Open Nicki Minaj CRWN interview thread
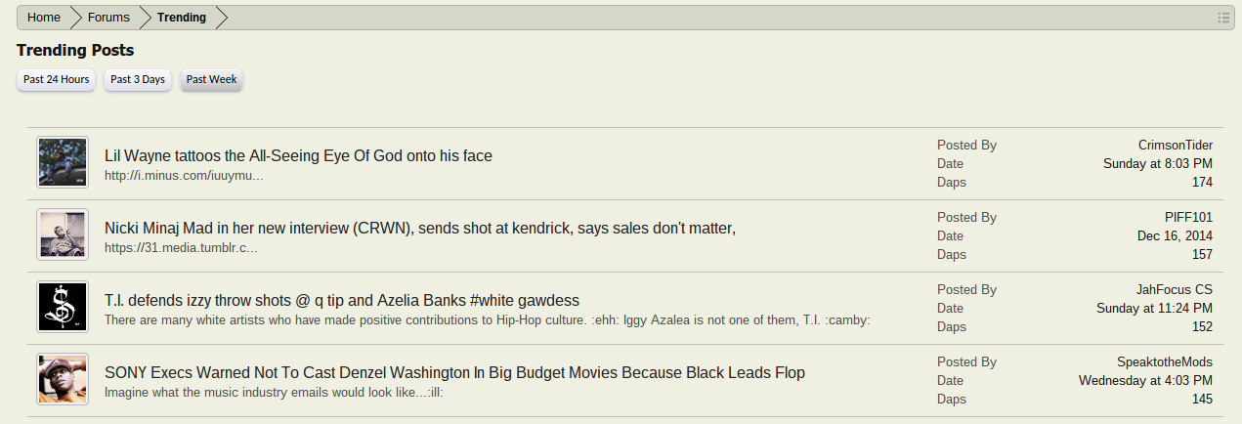The height and width of the screenshot is (424, 1242). [x=419, y=229]
